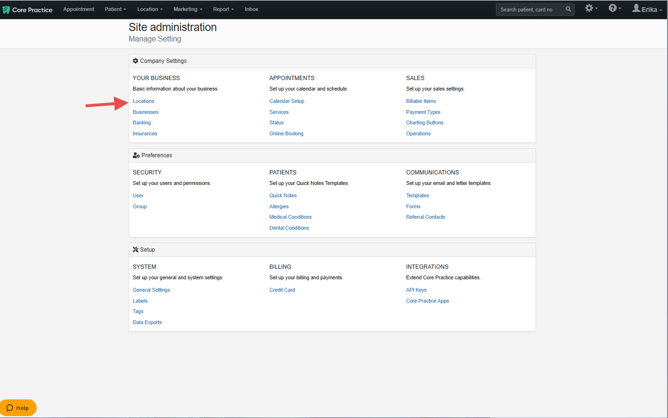This screenshot has height=418, width=668.
Task: Open the User link under Security
Action: tap(138, 195)
